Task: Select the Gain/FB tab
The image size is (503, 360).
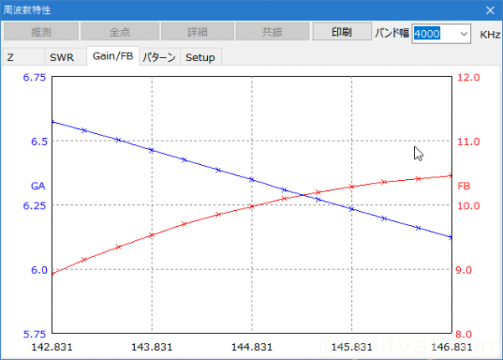Action: tap(112, 56)
